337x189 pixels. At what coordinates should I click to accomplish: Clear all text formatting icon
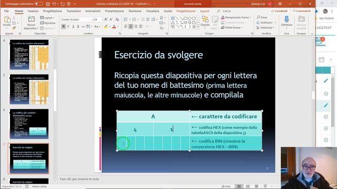point(117,19)
